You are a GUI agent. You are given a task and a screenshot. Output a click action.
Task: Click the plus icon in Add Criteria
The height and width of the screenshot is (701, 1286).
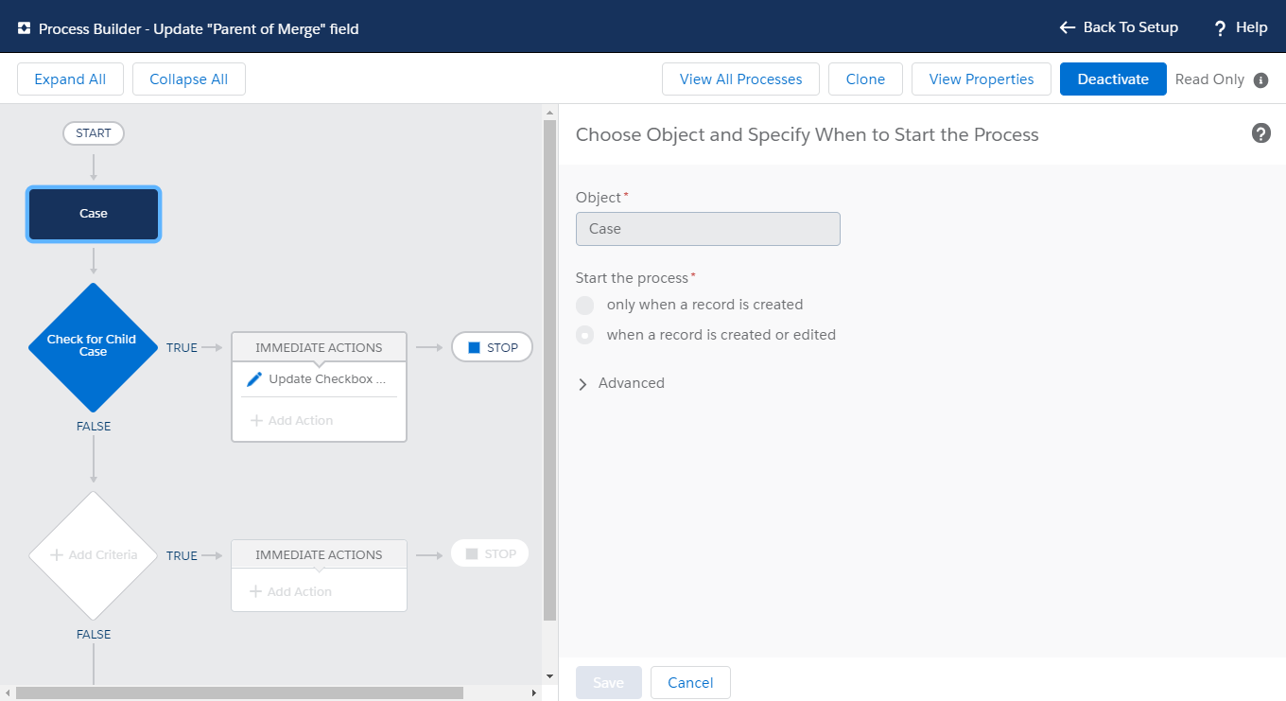click(x=57, y=555)
